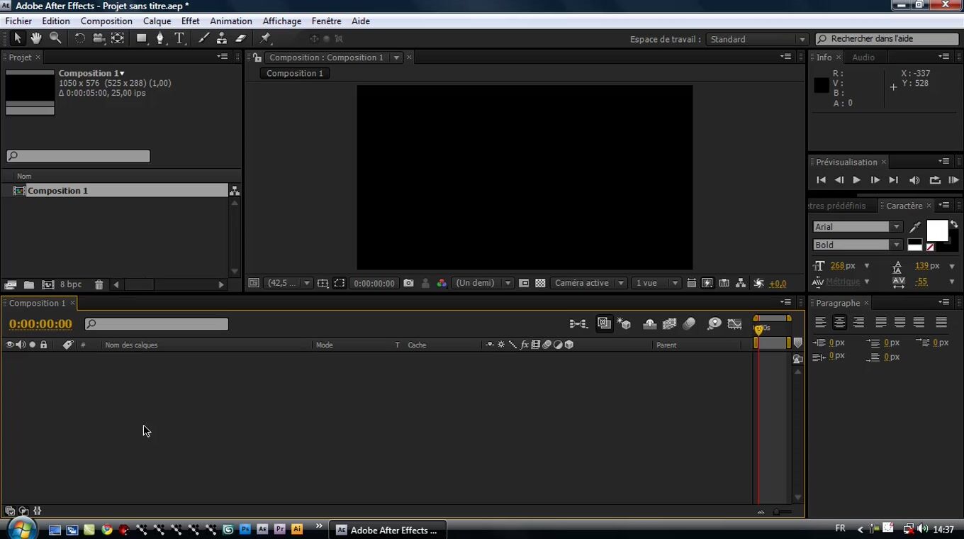Open the Calque menu
The width and height of the screenshot is (964, 539).
(x=157, y=21)
